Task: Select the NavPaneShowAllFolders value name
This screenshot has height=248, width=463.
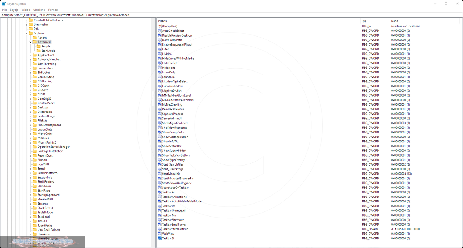Action: (178, 100)
